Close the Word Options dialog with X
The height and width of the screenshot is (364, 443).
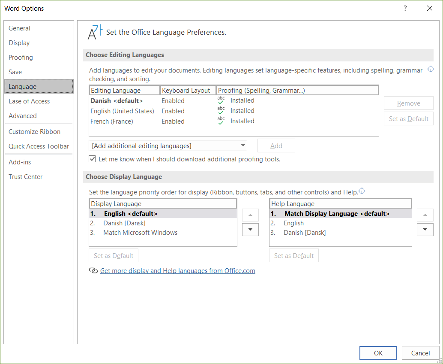[x=430, y=8]
